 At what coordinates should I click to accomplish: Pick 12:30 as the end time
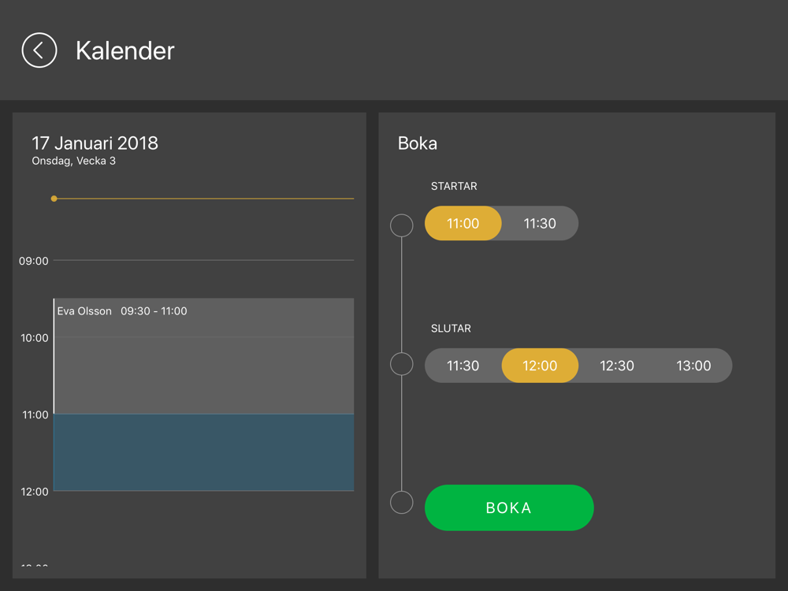pos(617,366)
